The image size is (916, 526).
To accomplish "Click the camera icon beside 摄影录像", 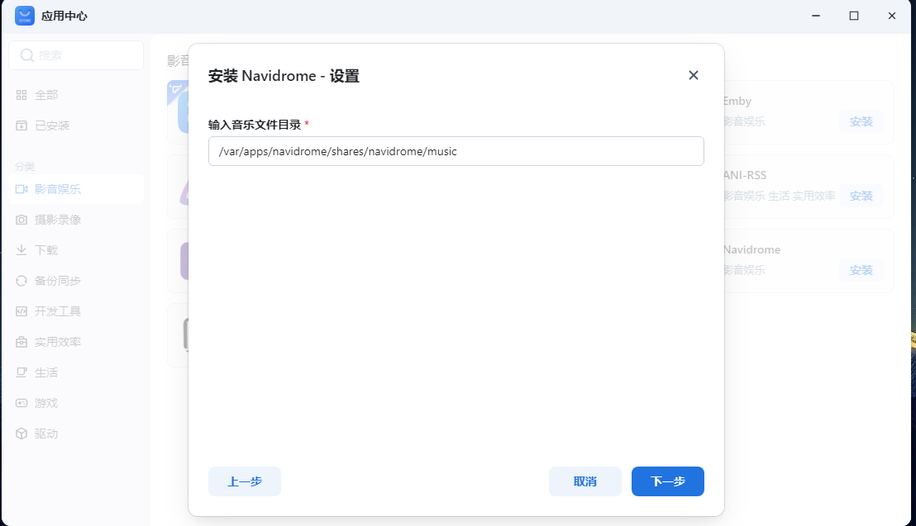I will [21, 220].
